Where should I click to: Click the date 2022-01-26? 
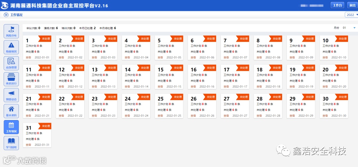207,116
